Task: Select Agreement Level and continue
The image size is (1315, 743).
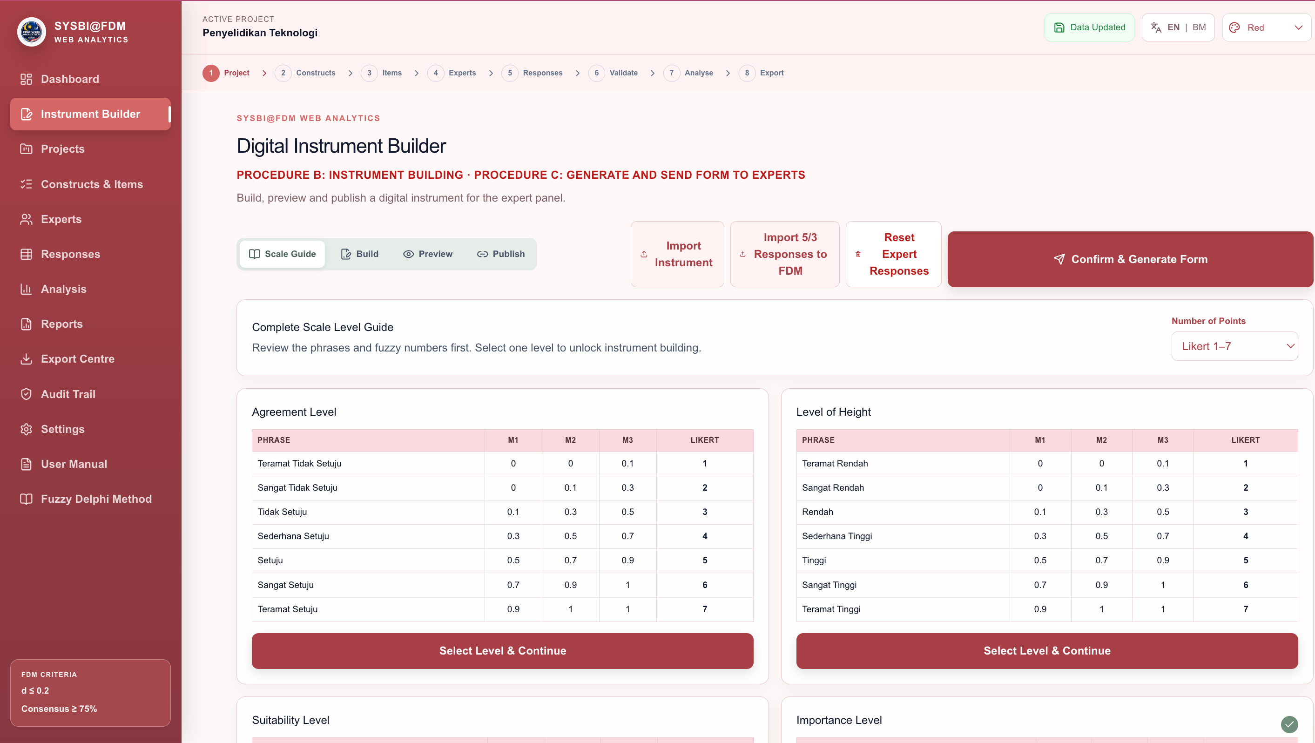Action: click(502, 650)
